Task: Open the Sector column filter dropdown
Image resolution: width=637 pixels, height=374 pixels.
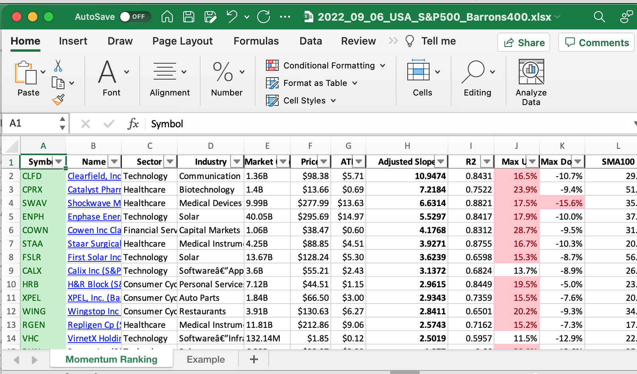Action: (170, 162)
